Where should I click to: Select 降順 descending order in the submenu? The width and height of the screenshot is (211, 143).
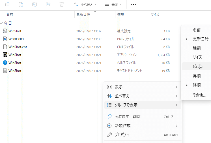click(197, 85)
